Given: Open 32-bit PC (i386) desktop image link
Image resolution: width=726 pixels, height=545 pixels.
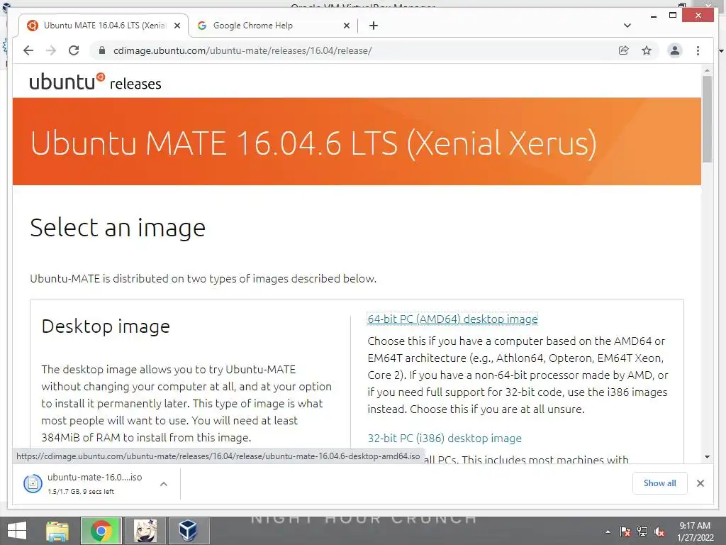Looking at the screenshot, I should point(445,438).
